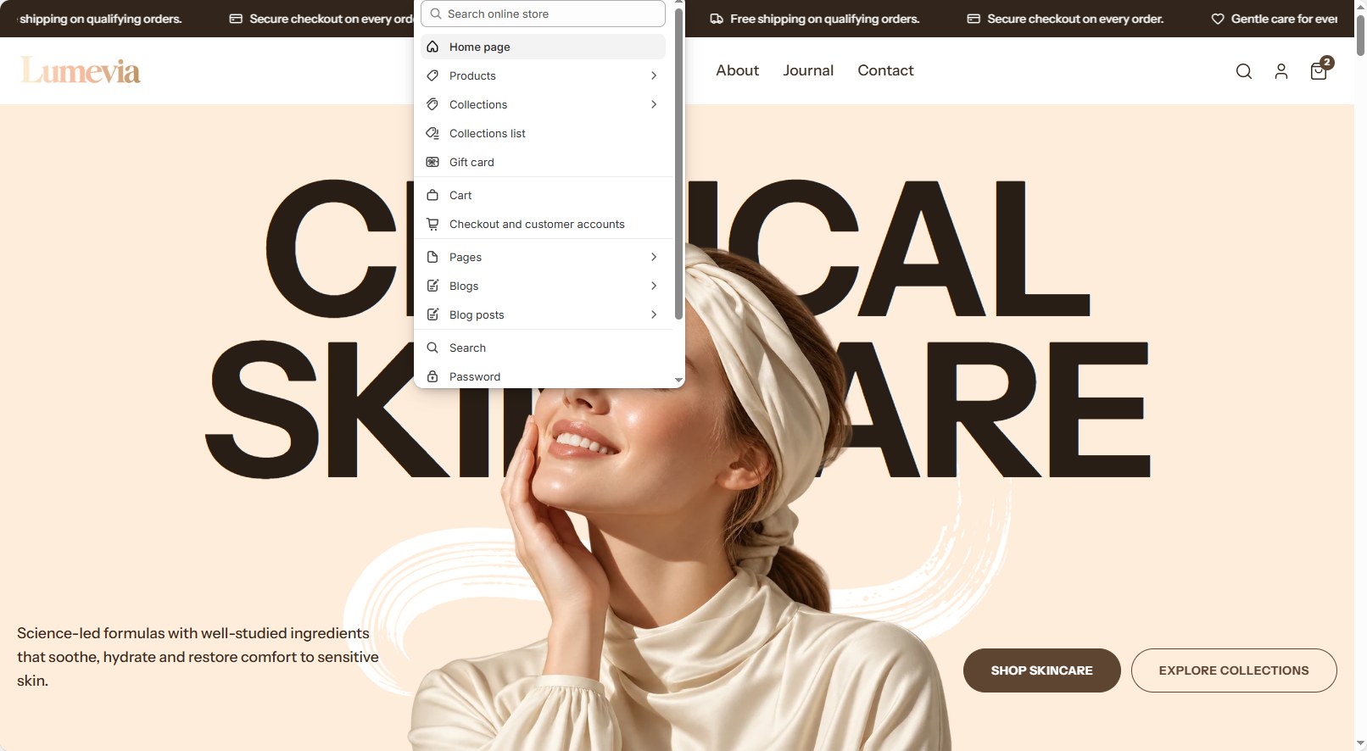The image size is (1367, 751).
Task: Expand the Pages submenu chevron
Action: pos(654,257)
